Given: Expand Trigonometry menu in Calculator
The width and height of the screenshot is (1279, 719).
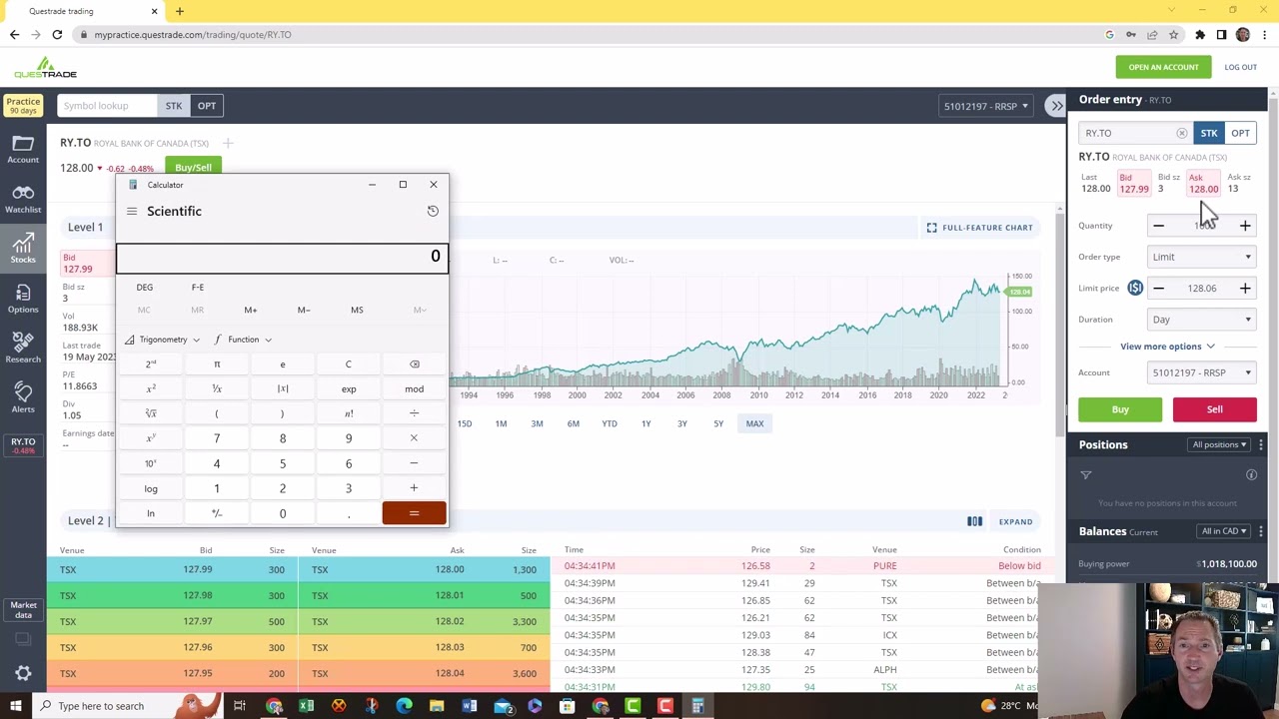Looking at the screenshot, I should pyautogui.click(x=163, y=340).
